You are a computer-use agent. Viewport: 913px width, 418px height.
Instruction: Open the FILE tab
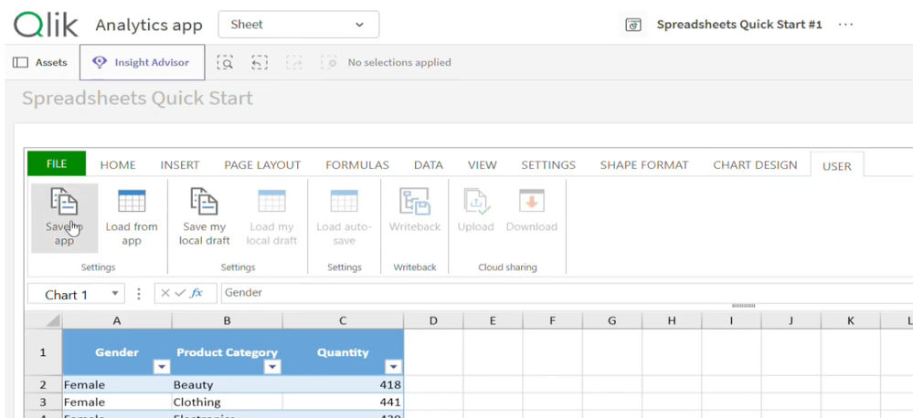click(57, 164)
